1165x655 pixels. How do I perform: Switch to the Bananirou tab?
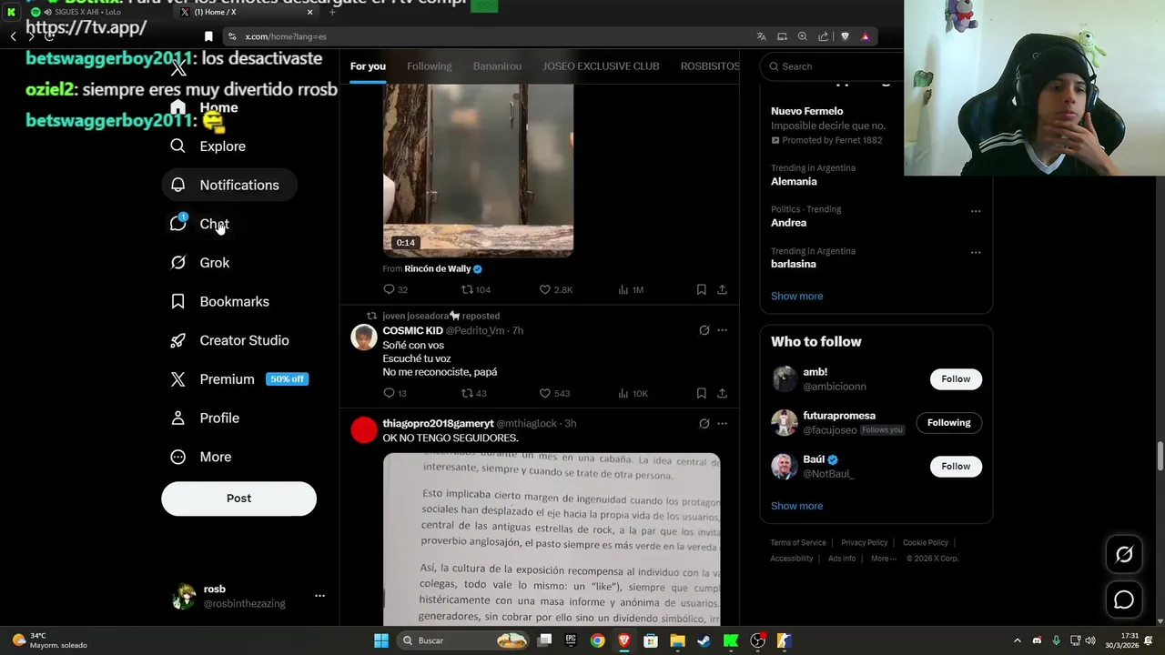pos(497,66)
